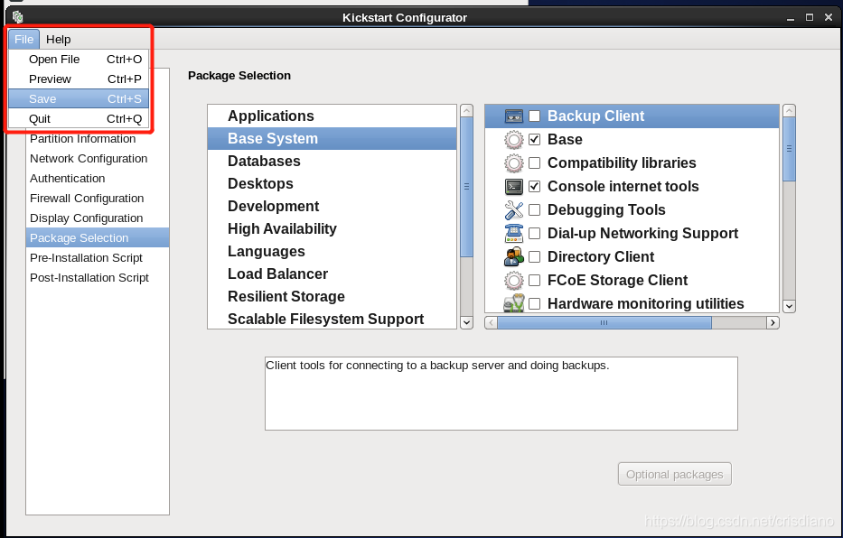
Task: Click the package description text box
Action: [x=501, y=394]
